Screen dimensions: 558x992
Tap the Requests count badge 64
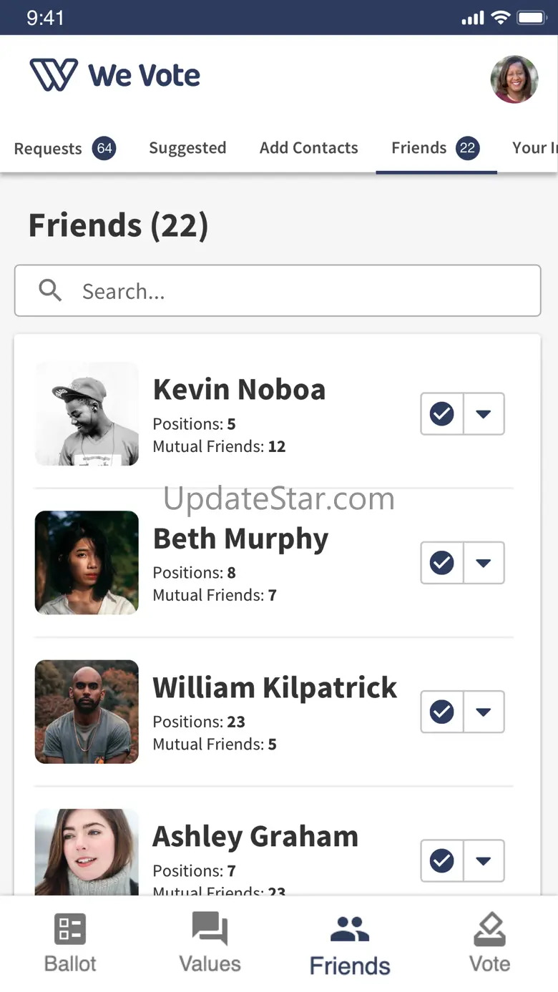tap(104, 148)
